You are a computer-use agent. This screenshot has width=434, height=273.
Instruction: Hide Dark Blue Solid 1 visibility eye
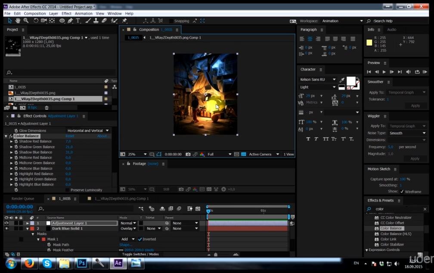pyautogui.click(x=6, y=229)
